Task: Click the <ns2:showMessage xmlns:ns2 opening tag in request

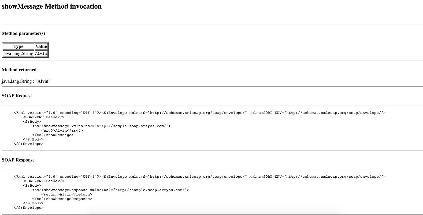Action: point(102,126)
